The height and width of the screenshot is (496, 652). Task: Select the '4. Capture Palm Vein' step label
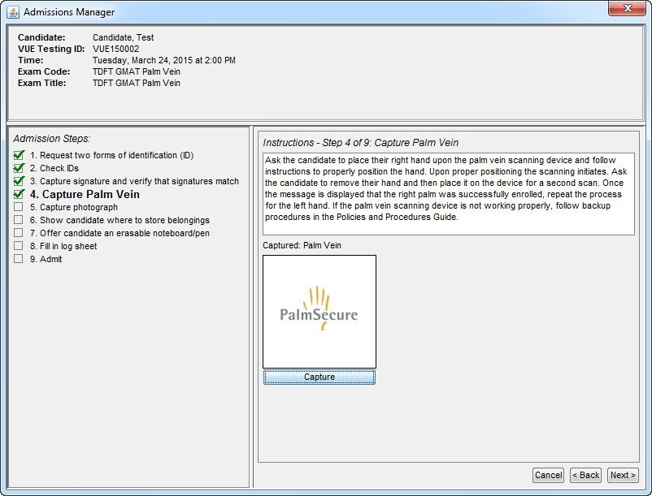[85, 194]
